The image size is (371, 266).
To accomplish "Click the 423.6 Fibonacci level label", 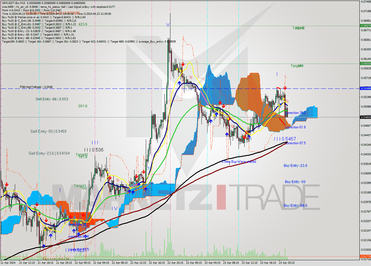I will pos(83,24).
